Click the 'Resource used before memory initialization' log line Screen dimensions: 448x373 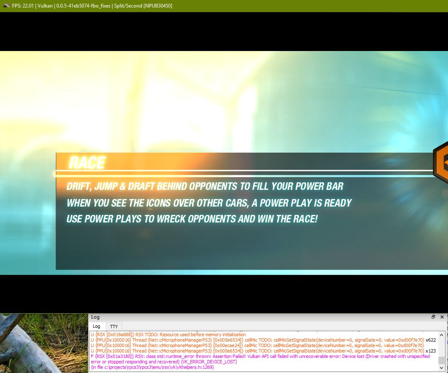pyautogui.click(x=168, y=335)
